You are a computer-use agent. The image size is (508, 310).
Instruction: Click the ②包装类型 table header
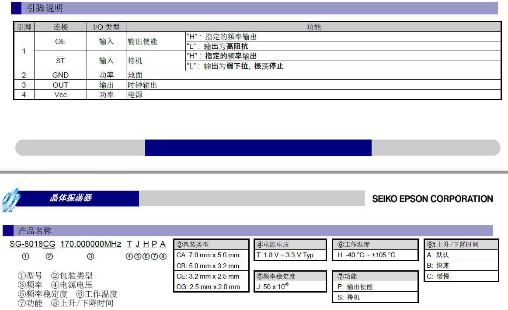coord(211,245)
